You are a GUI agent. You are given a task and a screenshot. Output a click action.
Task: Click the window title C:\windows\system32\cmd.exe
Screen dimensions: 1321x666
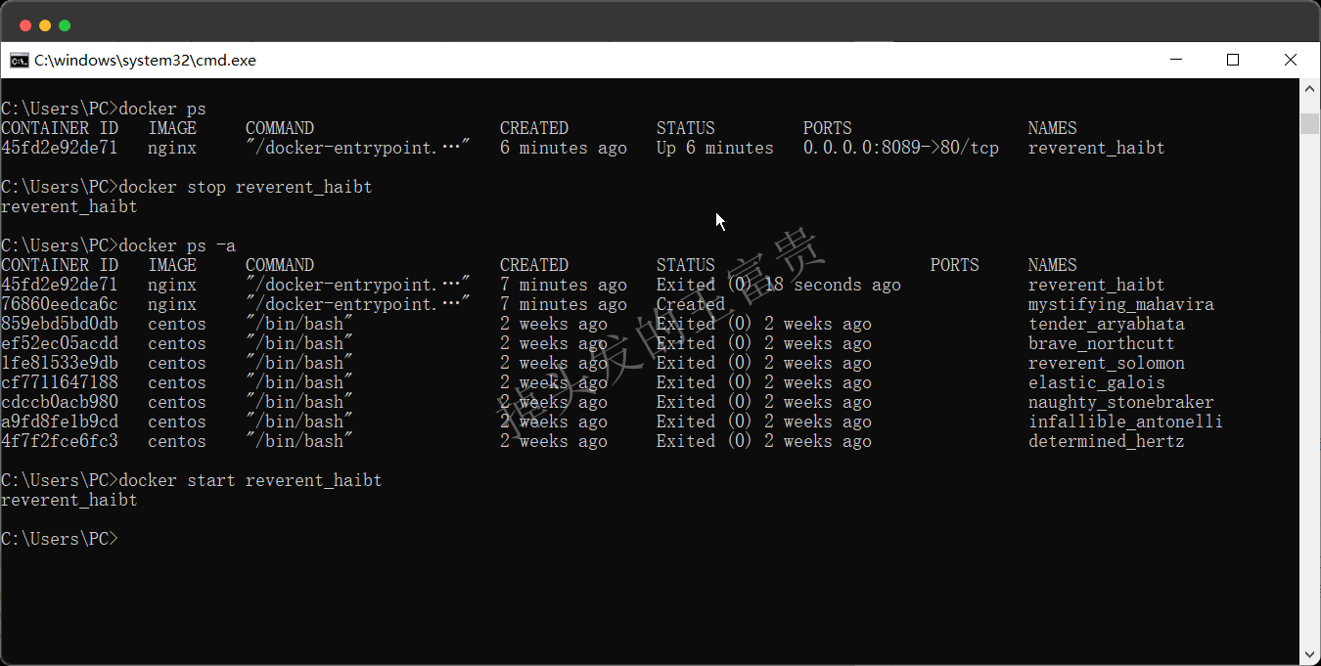[145, 60]
